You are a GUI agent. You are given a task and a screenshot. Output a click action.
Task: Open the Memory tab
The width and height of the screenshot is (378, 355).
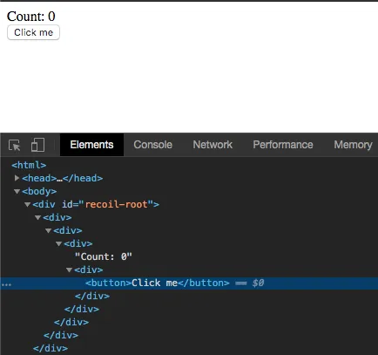(x=353, y=145)
